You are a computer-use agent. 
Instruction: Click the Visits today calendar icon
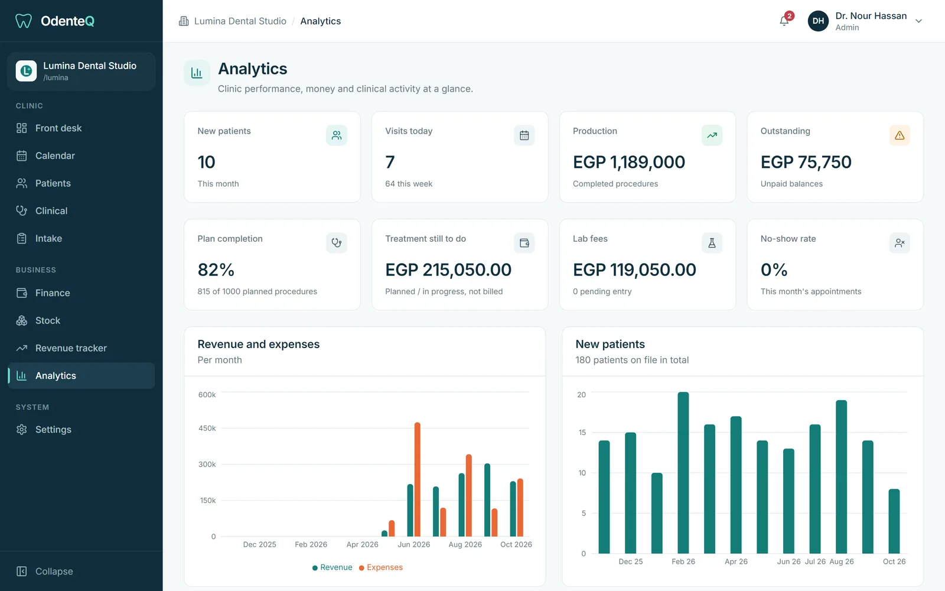coord(524,135)
